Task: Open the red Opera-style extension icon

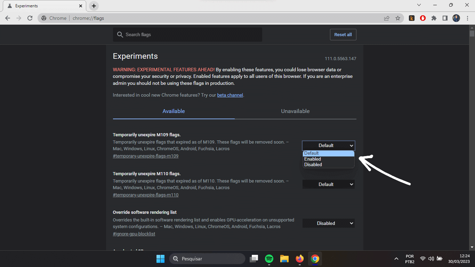Action: coord(423,18)
